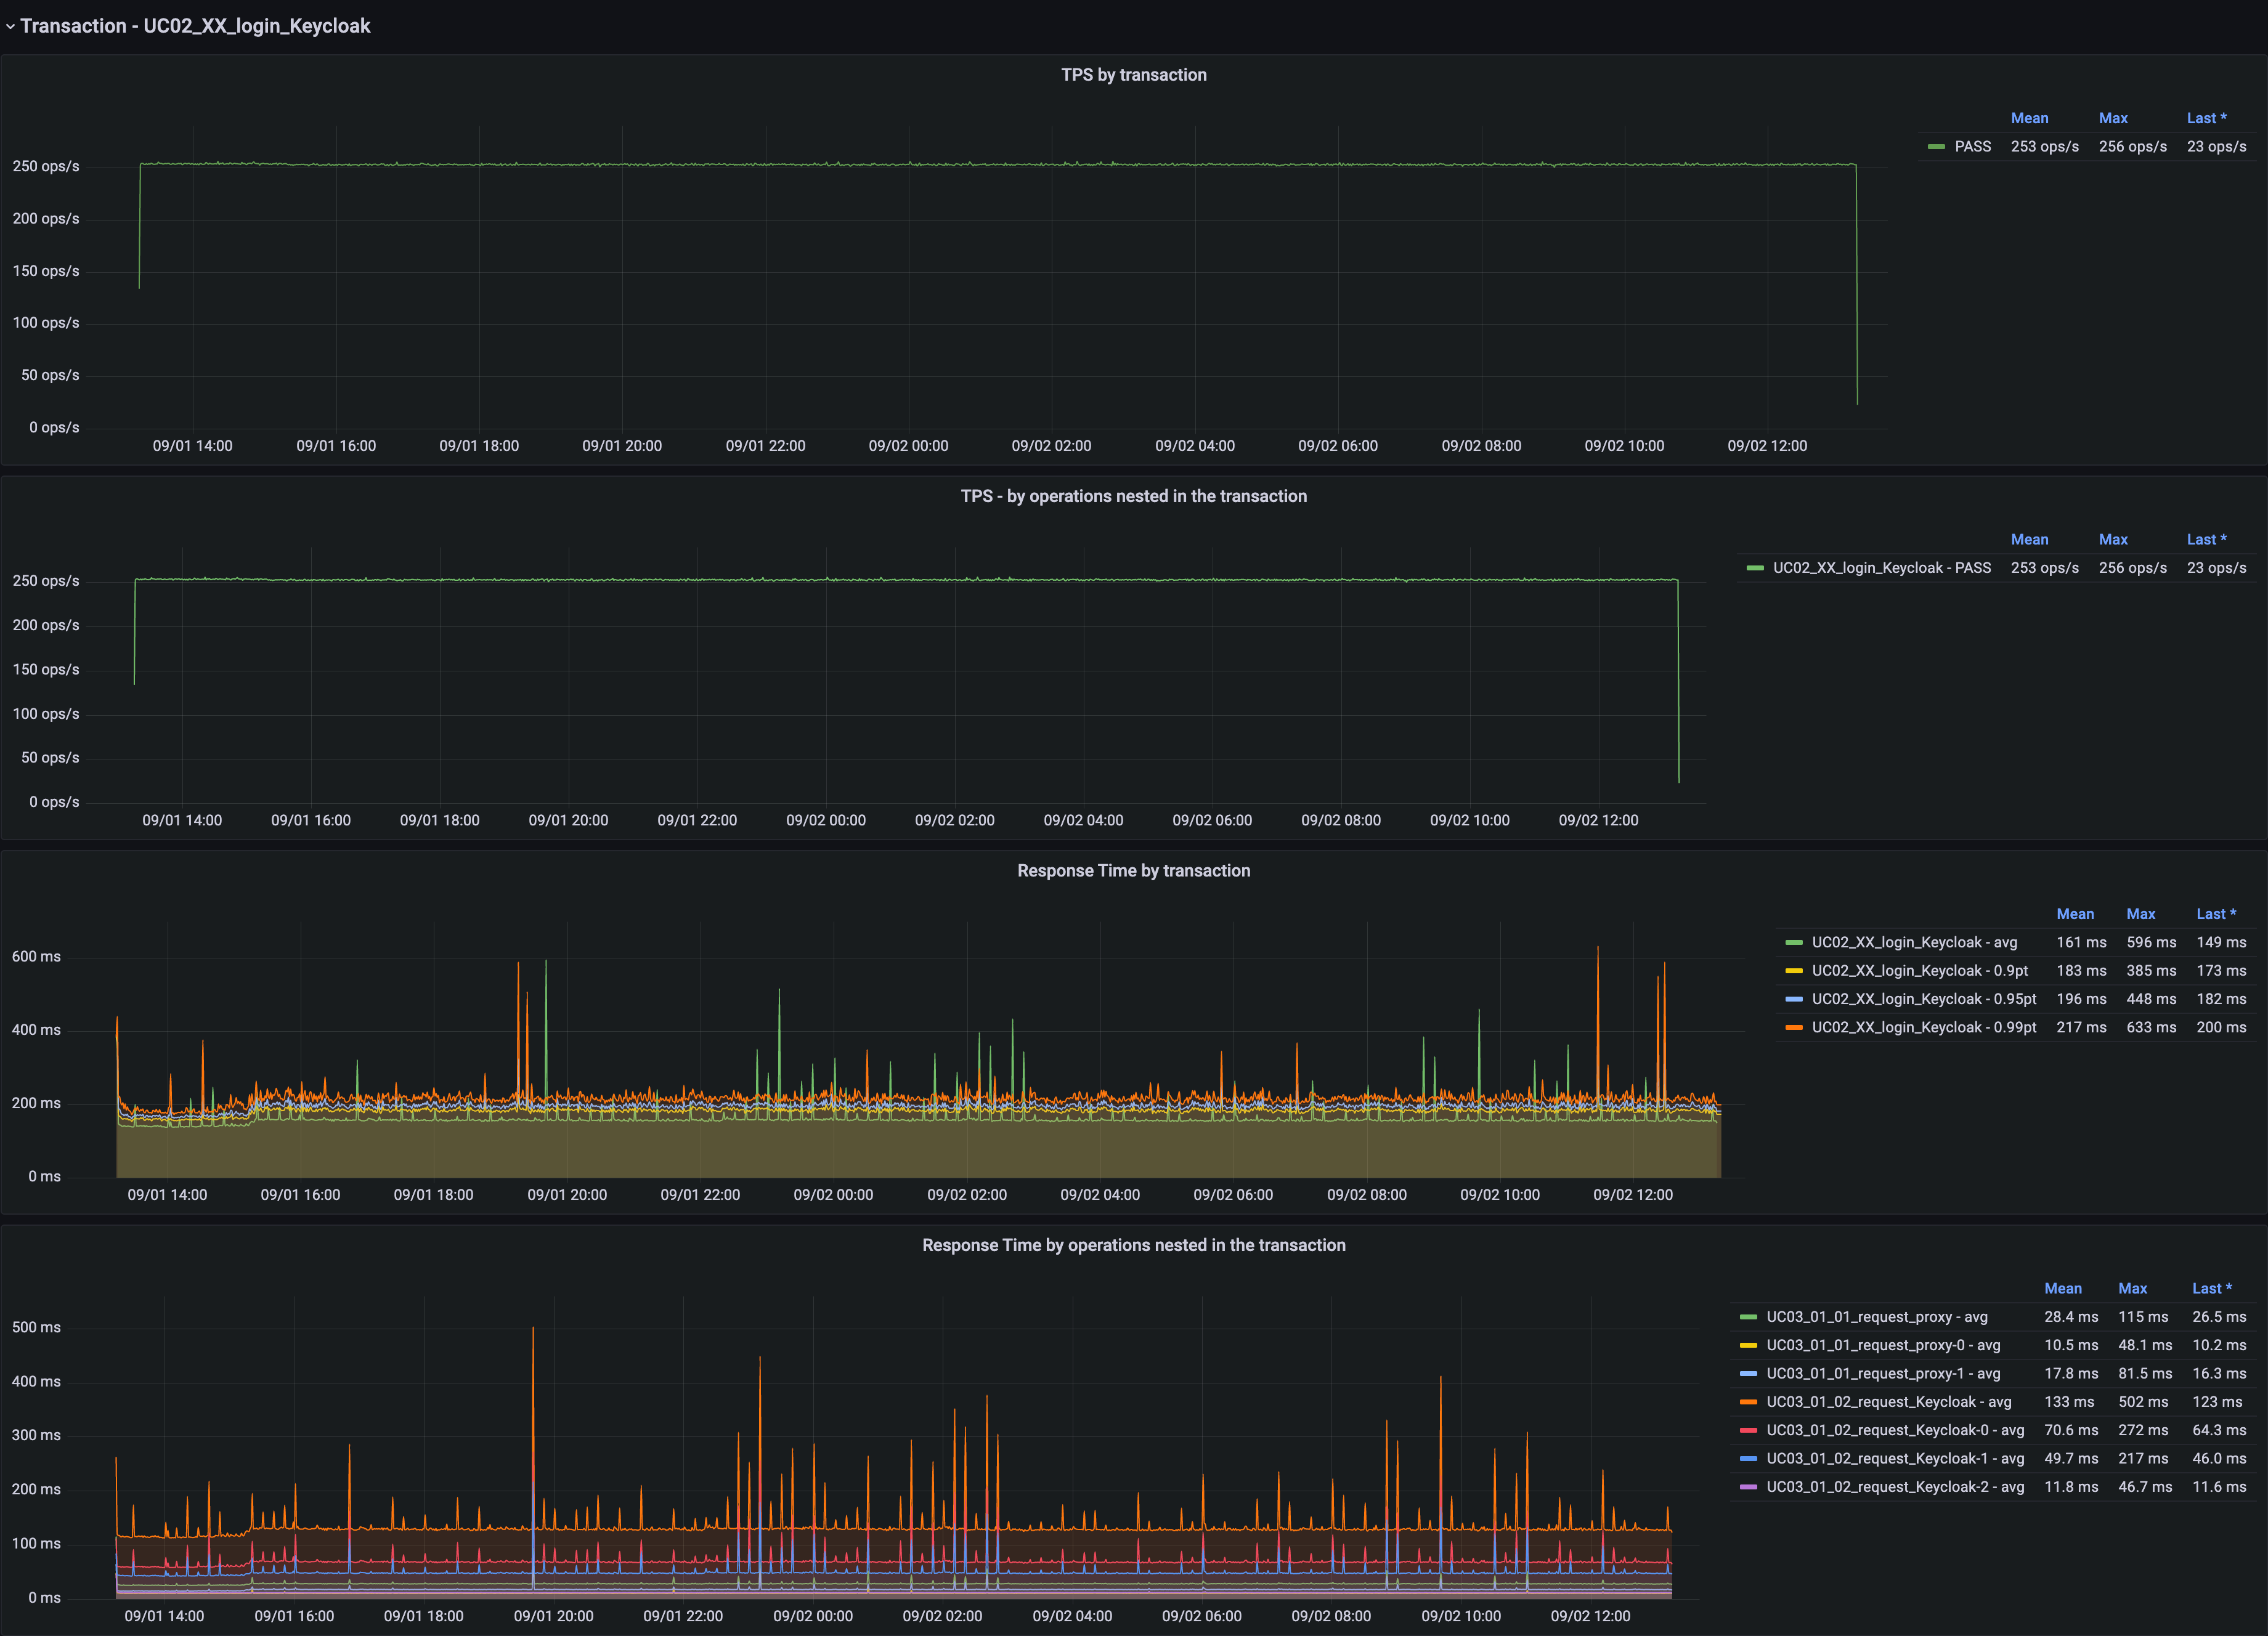
Task: Sort TPS by transaction legend by Mean
Action: (2029, 118)
